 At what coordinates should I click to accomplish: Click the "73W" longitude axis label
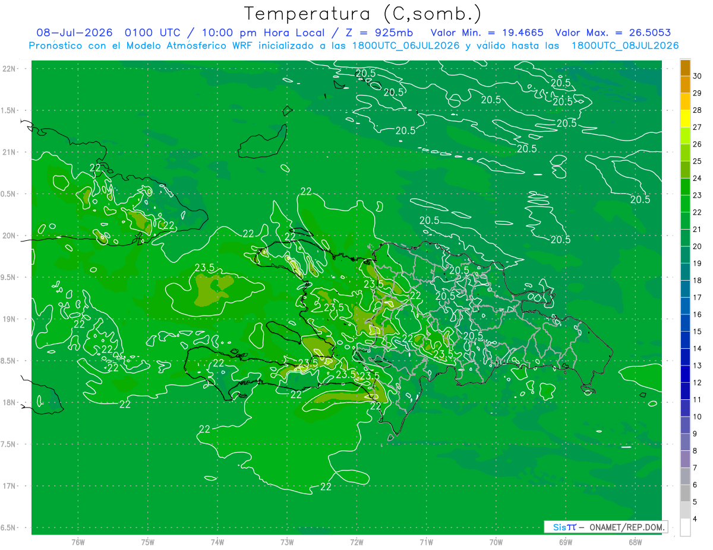[x=287, y=542]
